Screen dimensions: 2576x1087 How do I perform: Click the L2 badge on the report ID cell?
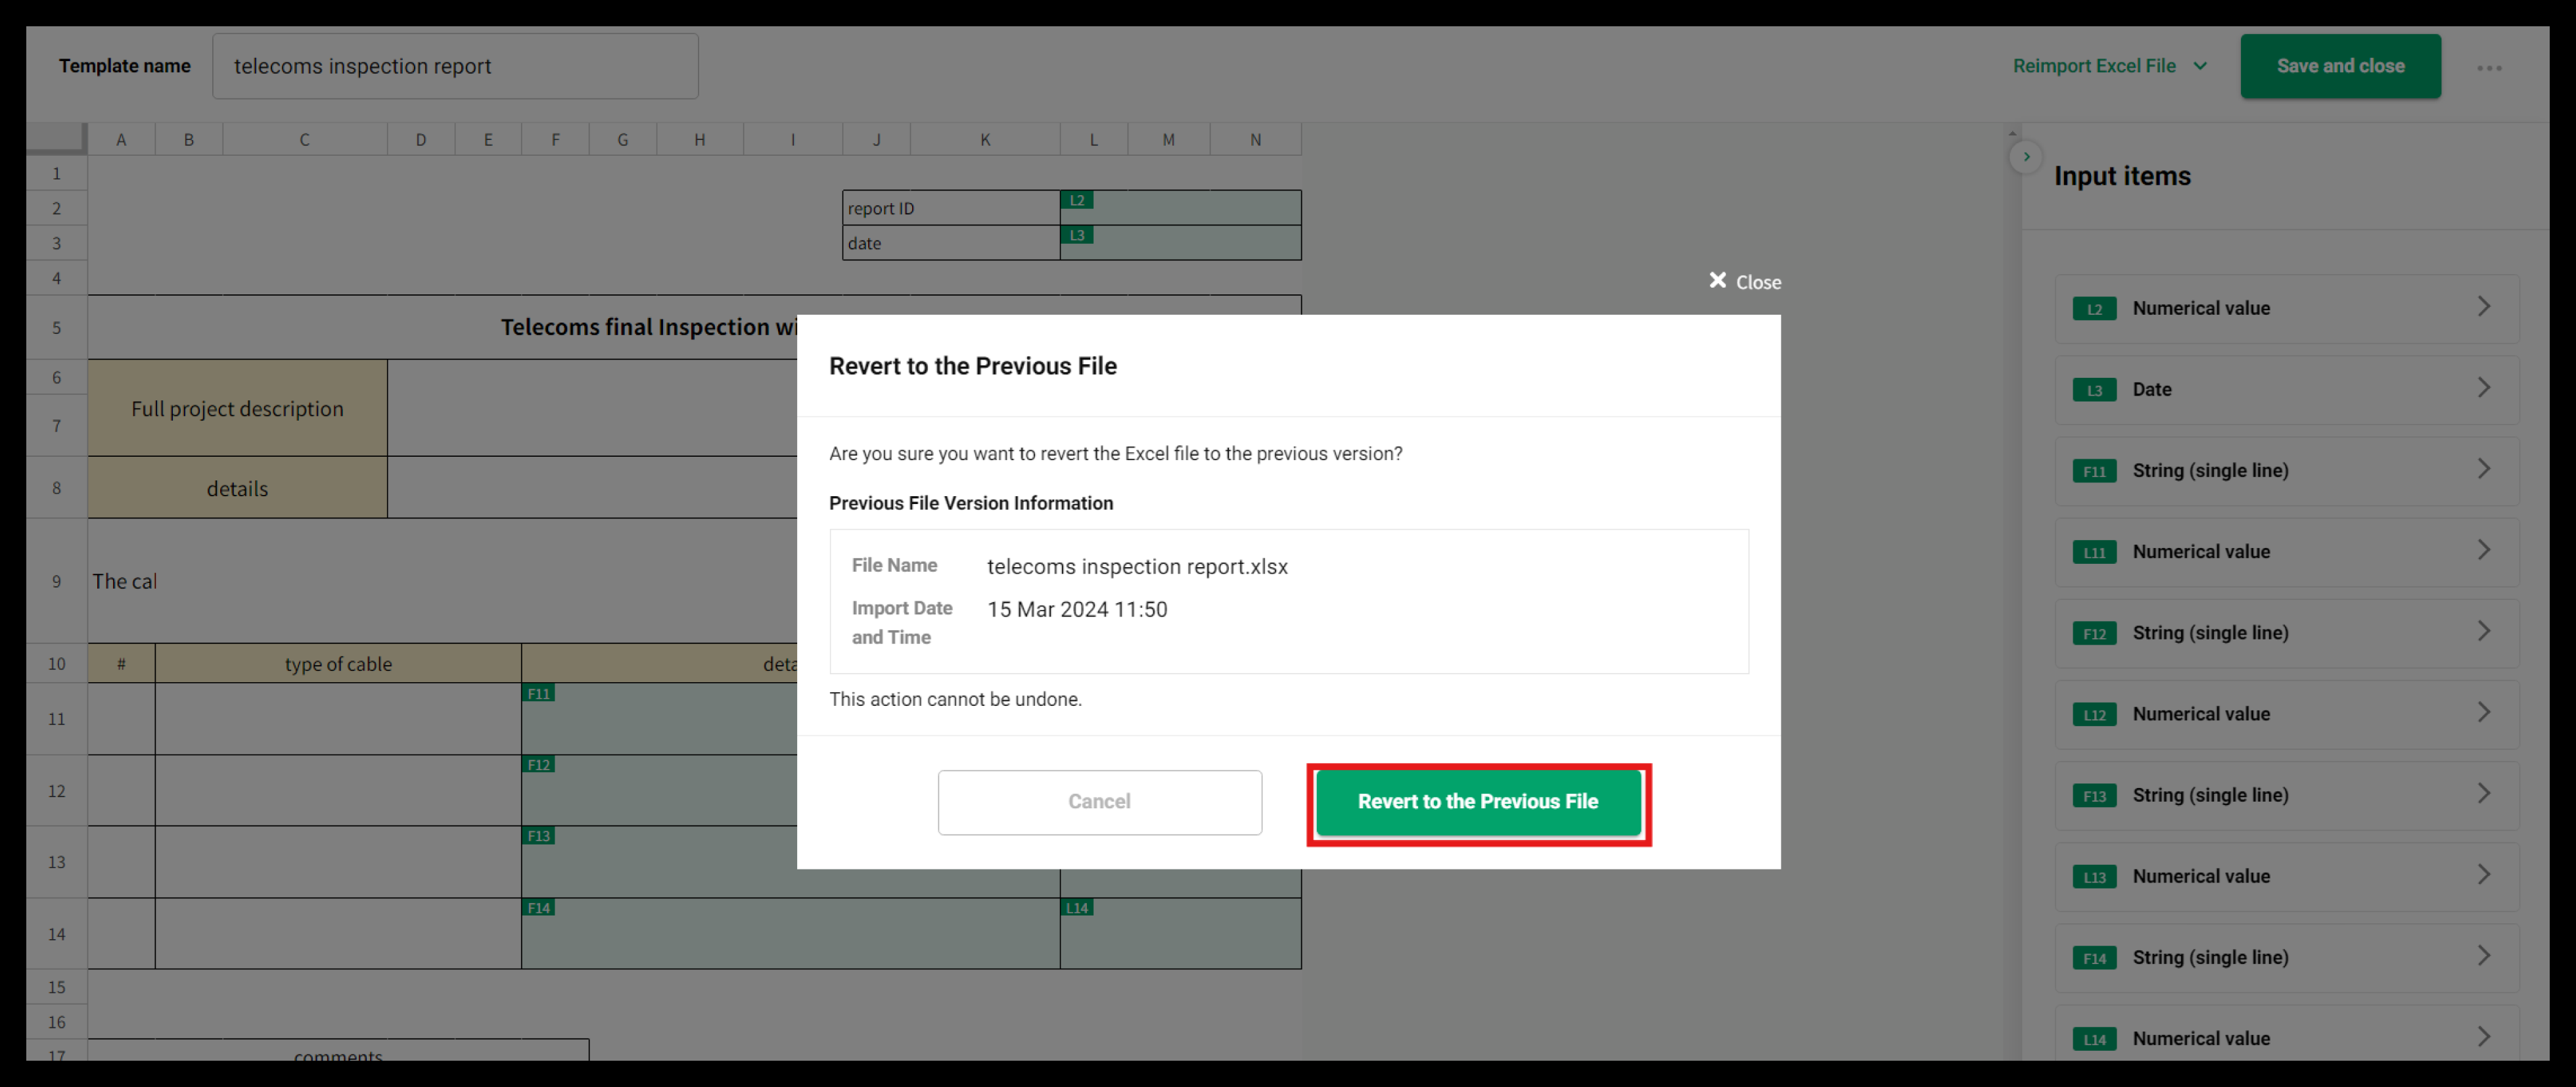tap(1078, 200)
